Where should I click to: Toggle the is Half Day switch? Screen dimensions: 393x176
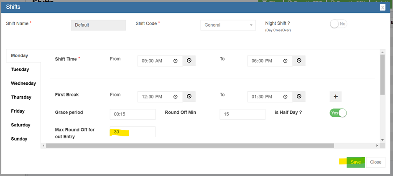[x=338, y=113]
